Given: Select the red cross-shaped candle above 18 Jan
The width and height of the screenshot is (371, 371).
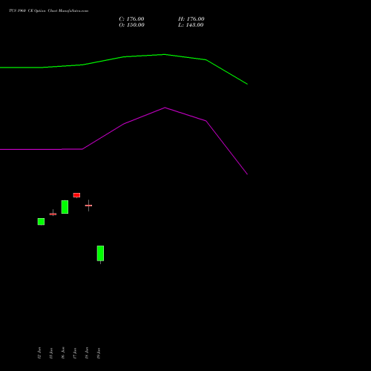Looking at the screenshot, I should point(88,206).
